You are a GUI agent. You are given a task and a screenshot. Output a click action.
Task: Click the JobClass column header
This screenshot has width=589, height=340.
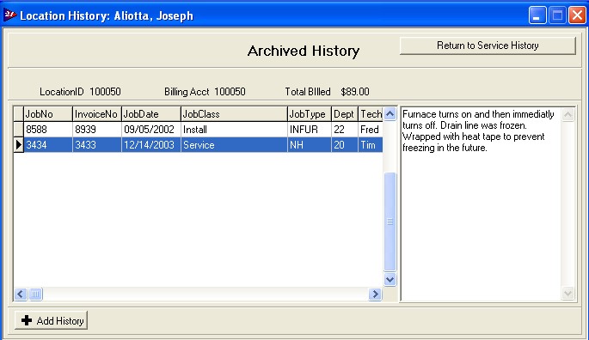pyautogui.click(x=234, y=113)
